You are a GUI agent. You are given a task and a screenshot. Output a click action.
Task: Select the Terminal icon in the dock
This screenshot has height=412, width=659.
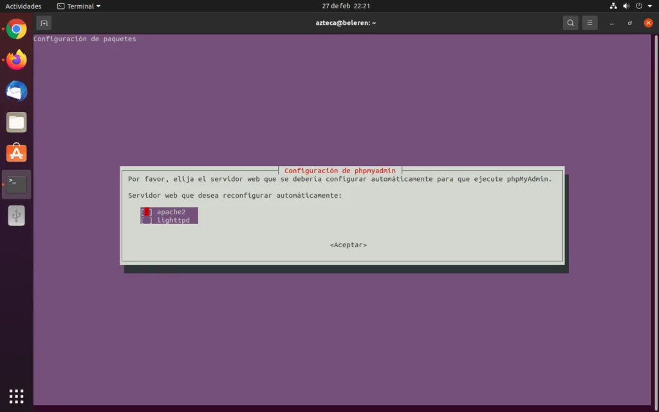16,185
